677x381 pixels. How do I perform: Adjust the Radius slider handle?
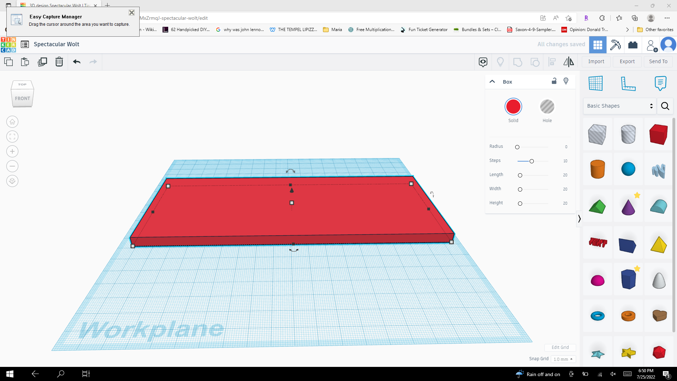(x=517, y=147)
